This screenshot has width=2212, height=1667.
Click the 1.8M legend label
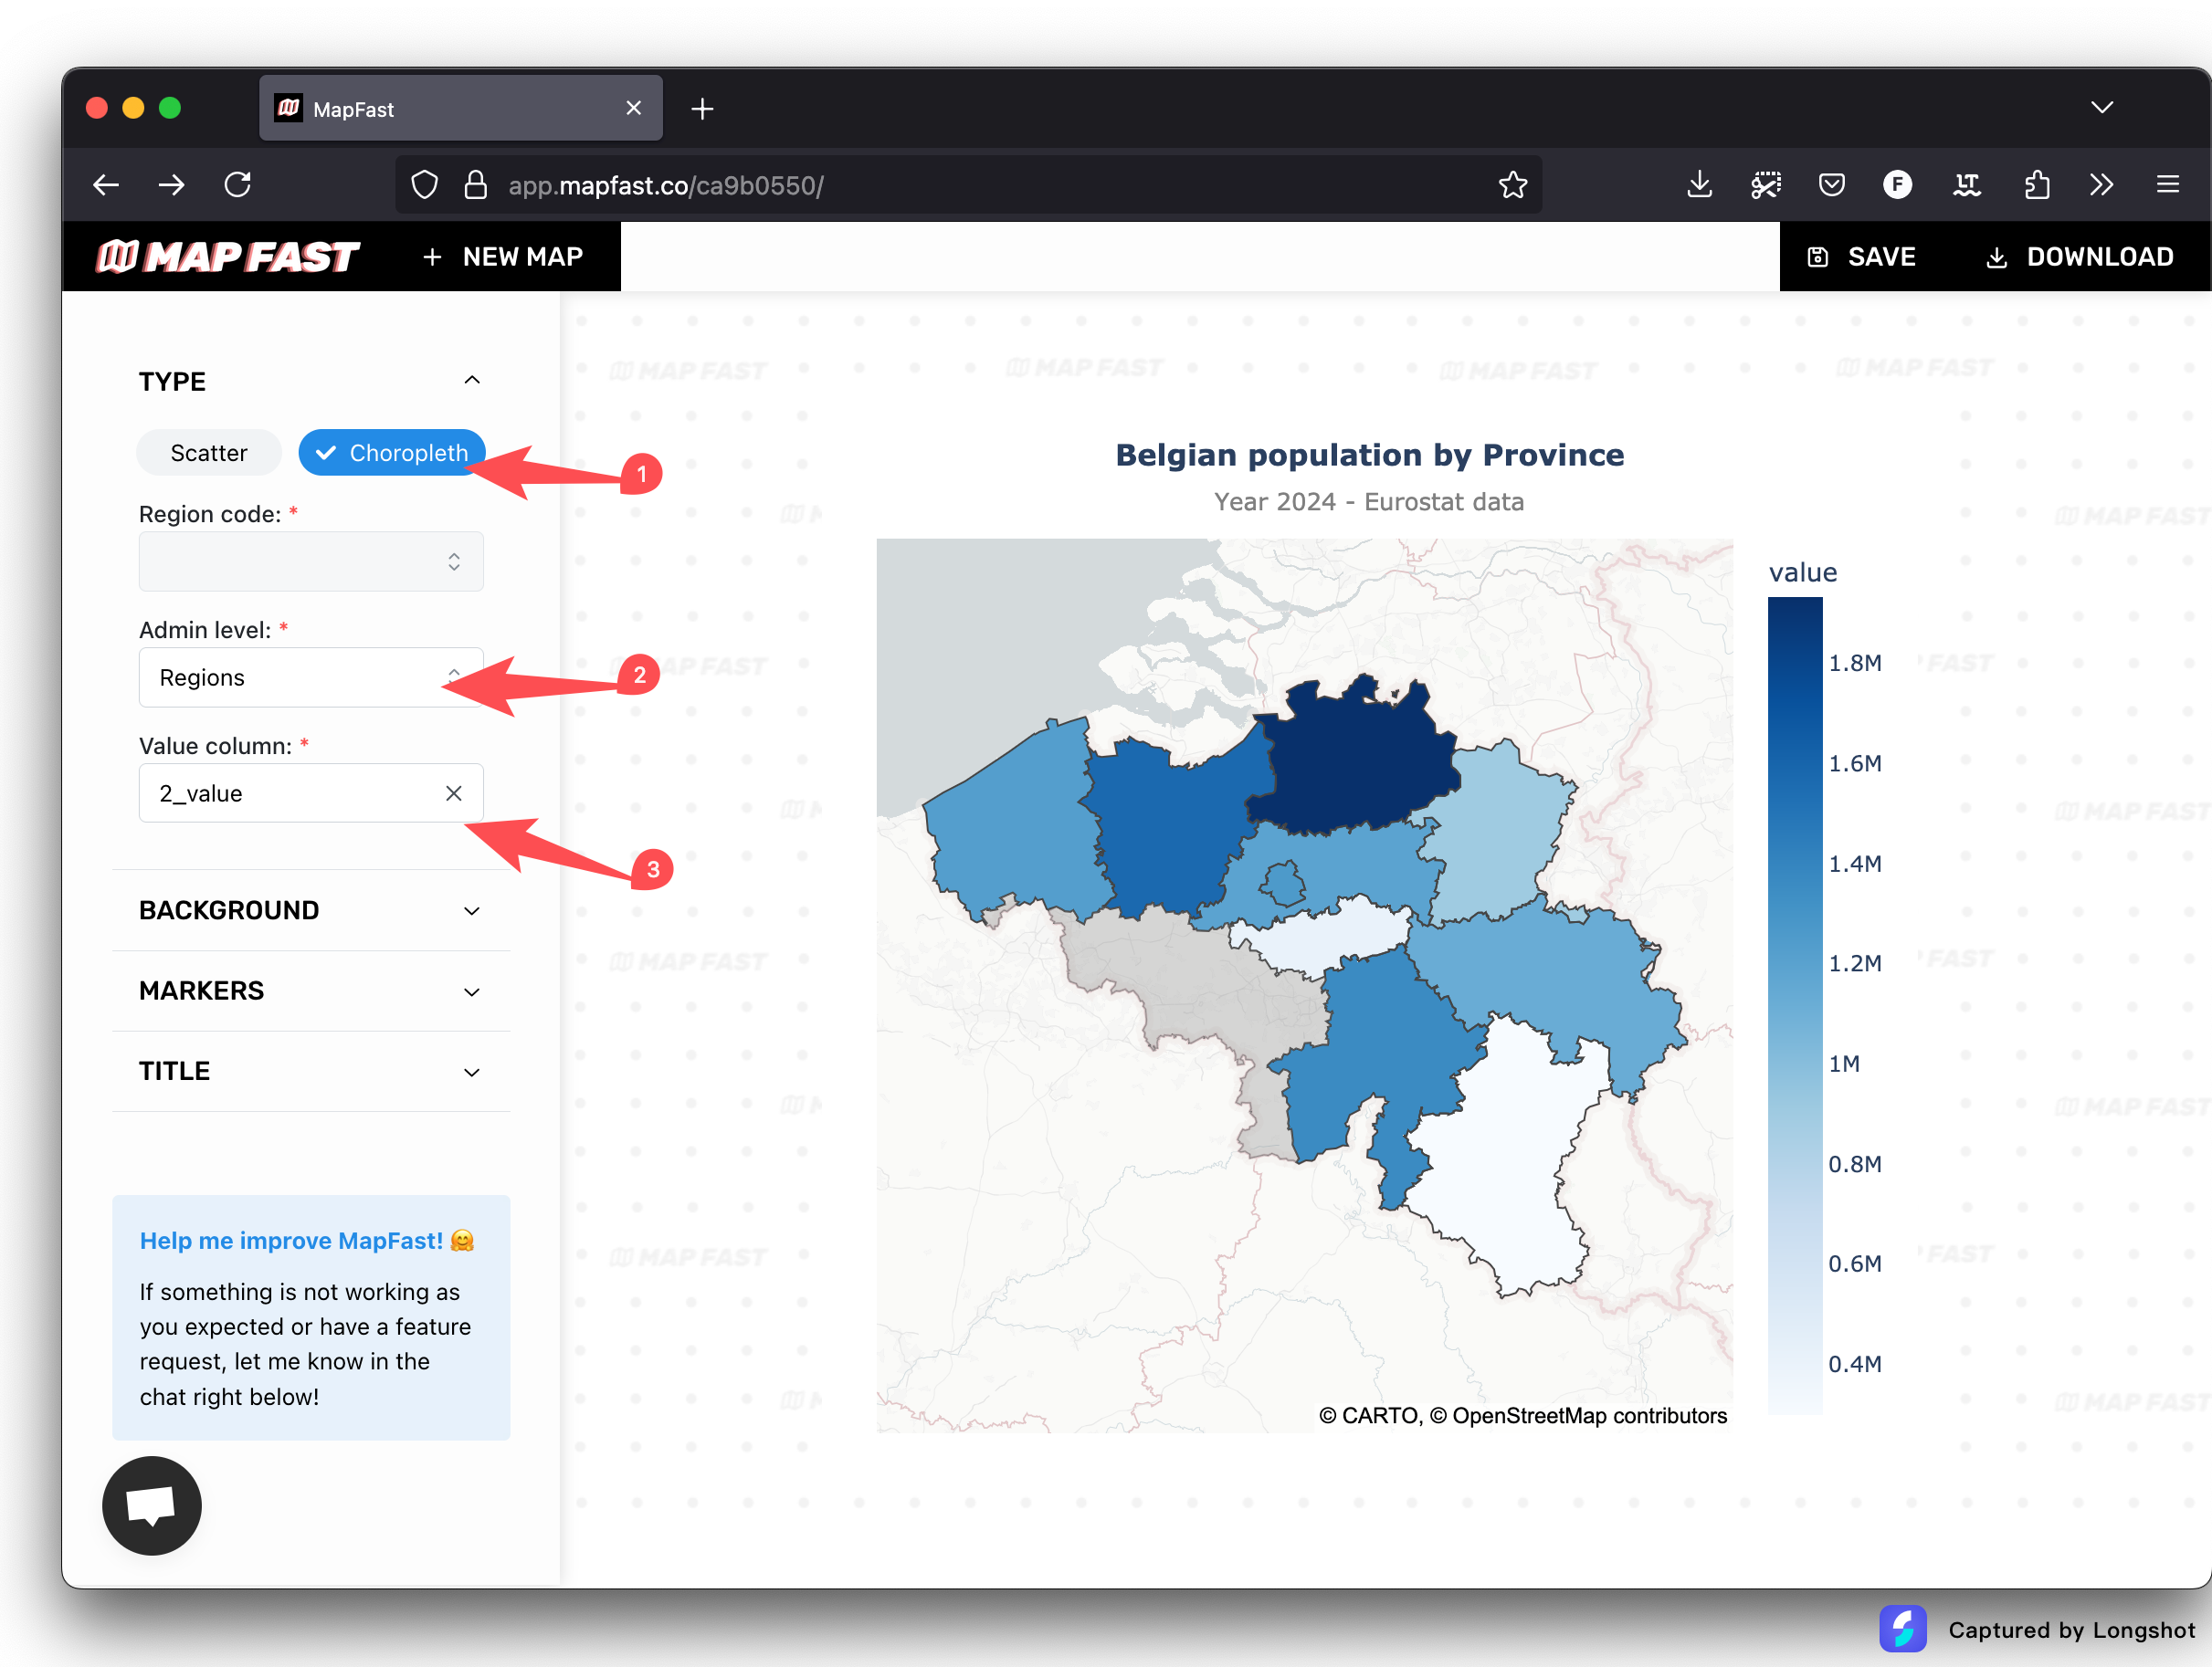[1855, 664]
